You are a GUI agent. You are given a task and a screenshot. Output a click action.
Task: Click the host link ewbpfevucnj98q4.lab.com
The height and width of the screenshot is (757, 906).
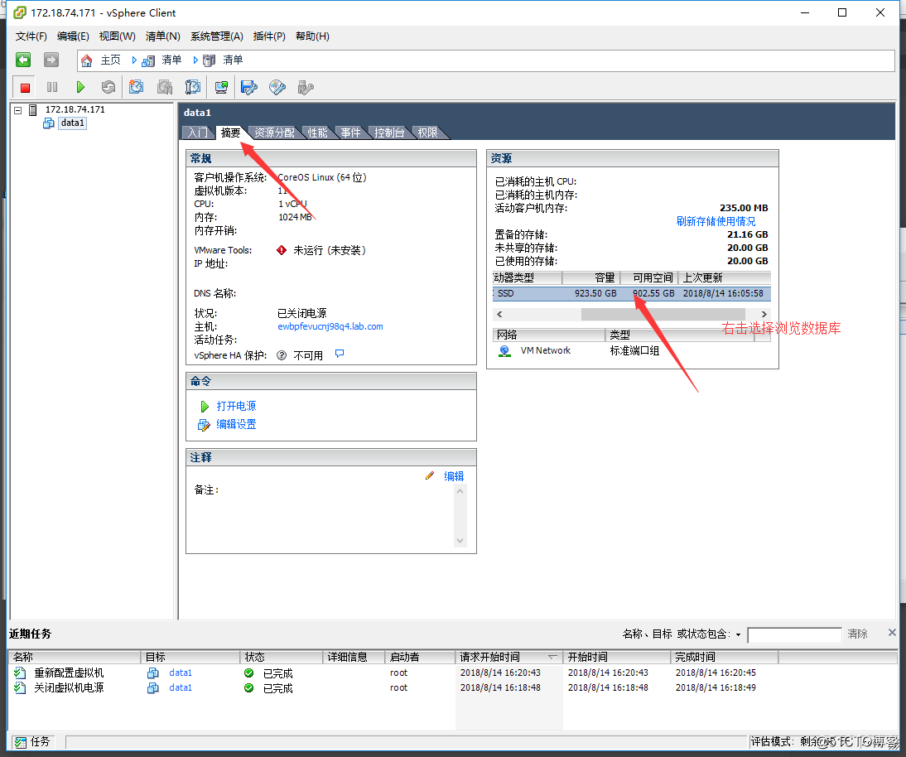point(330,326)
